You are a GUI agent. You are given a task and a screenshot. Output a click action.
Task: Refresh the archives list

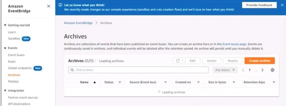(178, 61)
